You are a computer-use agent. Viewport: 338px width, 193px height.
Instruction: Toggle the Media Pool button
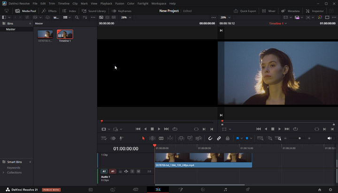pos(25,11)
